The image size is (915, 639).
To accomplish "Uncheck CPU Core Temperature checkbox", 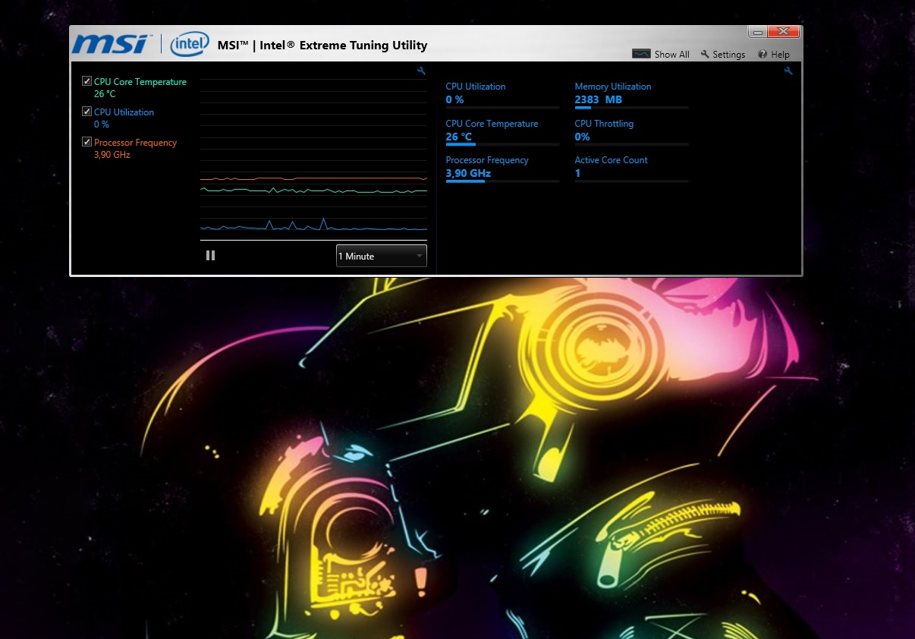I will pos(86,81).
